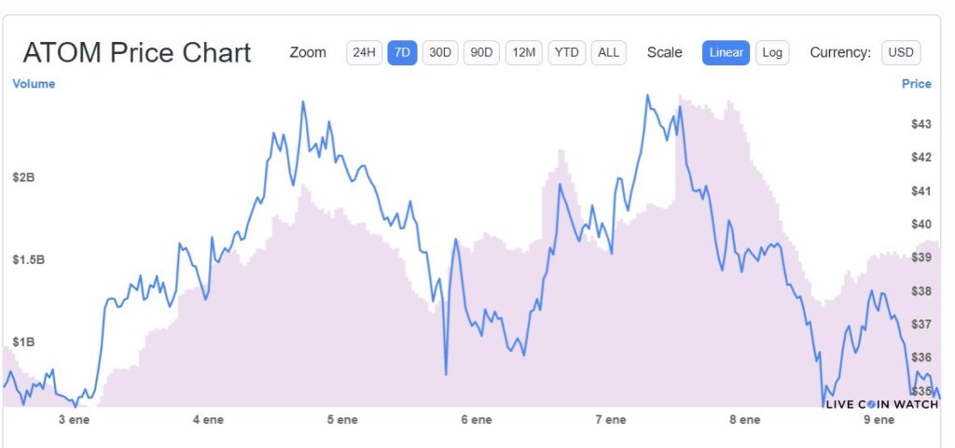Screen dimensions: 955x448
Task: Click the 3 ene date marker
Action: pyautogui.click(x=74, y=420)
